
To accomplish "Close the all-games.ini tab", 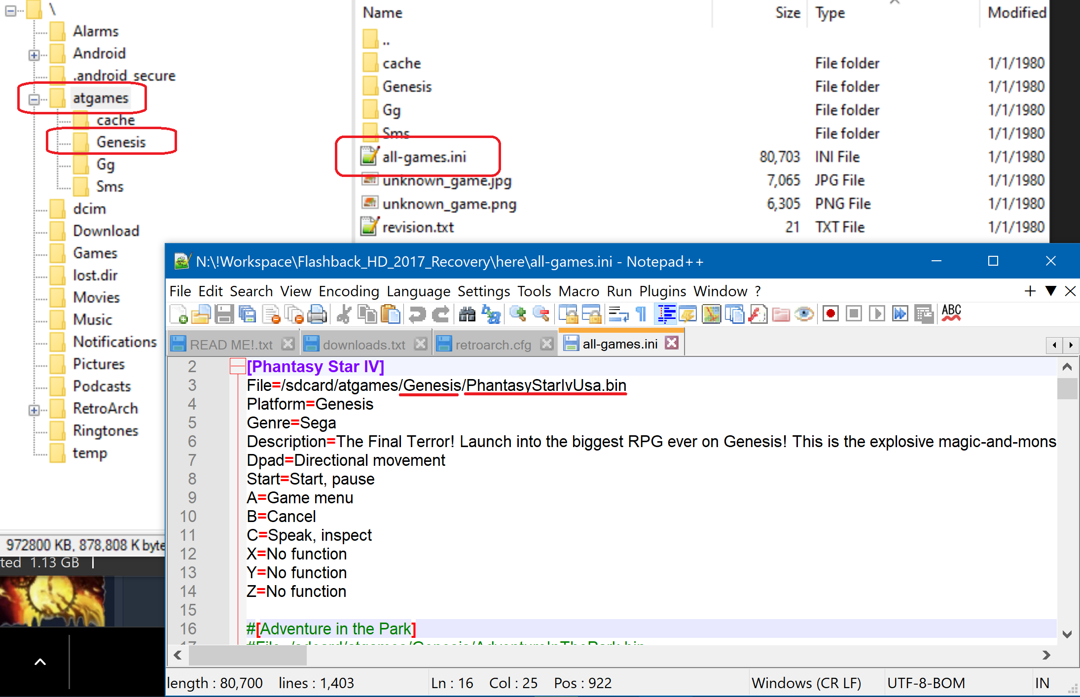I will coord(672,343).
